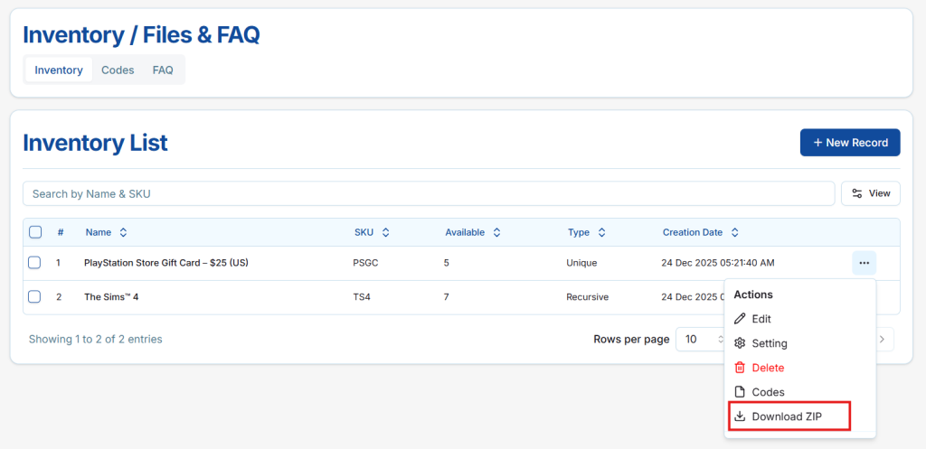Viewport: 926px width, 449px height.
Task: Select the checkbox for The Sims 4 row
Action: (34, 296)
